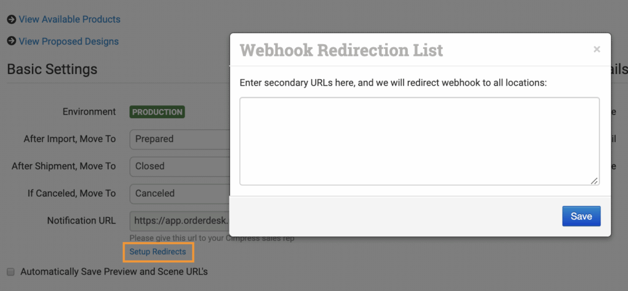Click the Environment field label
This screenshot has width=628, height=291.
[89, 112]
